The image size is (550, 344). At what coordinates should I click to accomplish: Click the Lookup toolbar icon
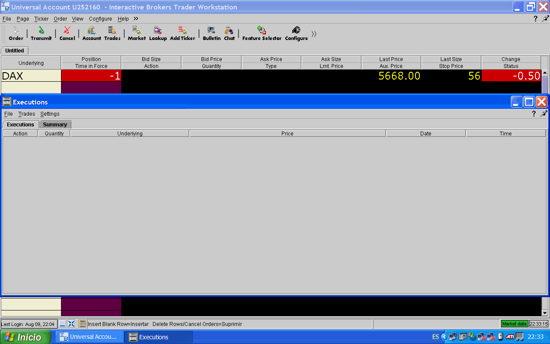pos(158,33)
